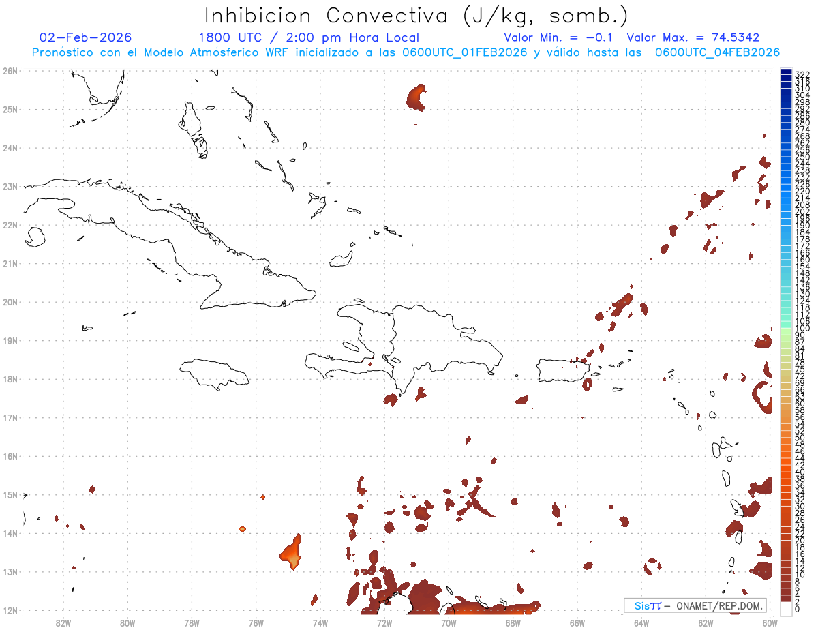
Task: Click the '20N' latitude label
Action: tap(10, 302)
